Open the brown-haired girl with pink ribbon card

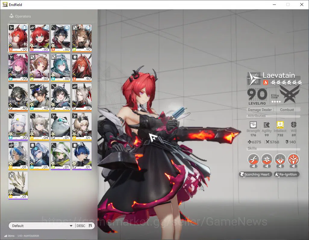coord(39,68)
